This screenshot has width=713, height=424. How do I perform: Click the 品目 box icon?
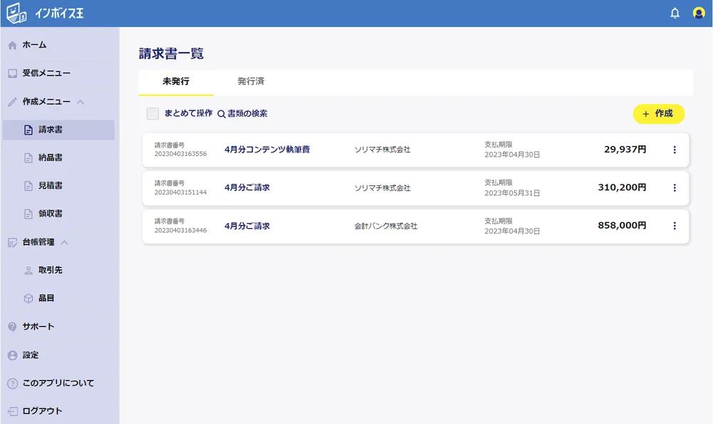(x=29, y=299)
